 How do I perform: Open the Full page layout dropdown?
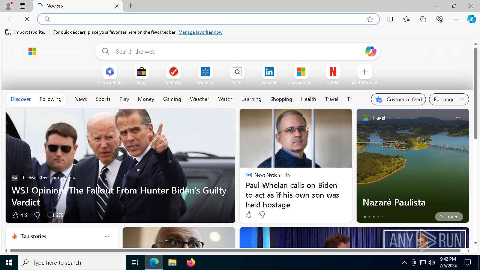point(449,99)
